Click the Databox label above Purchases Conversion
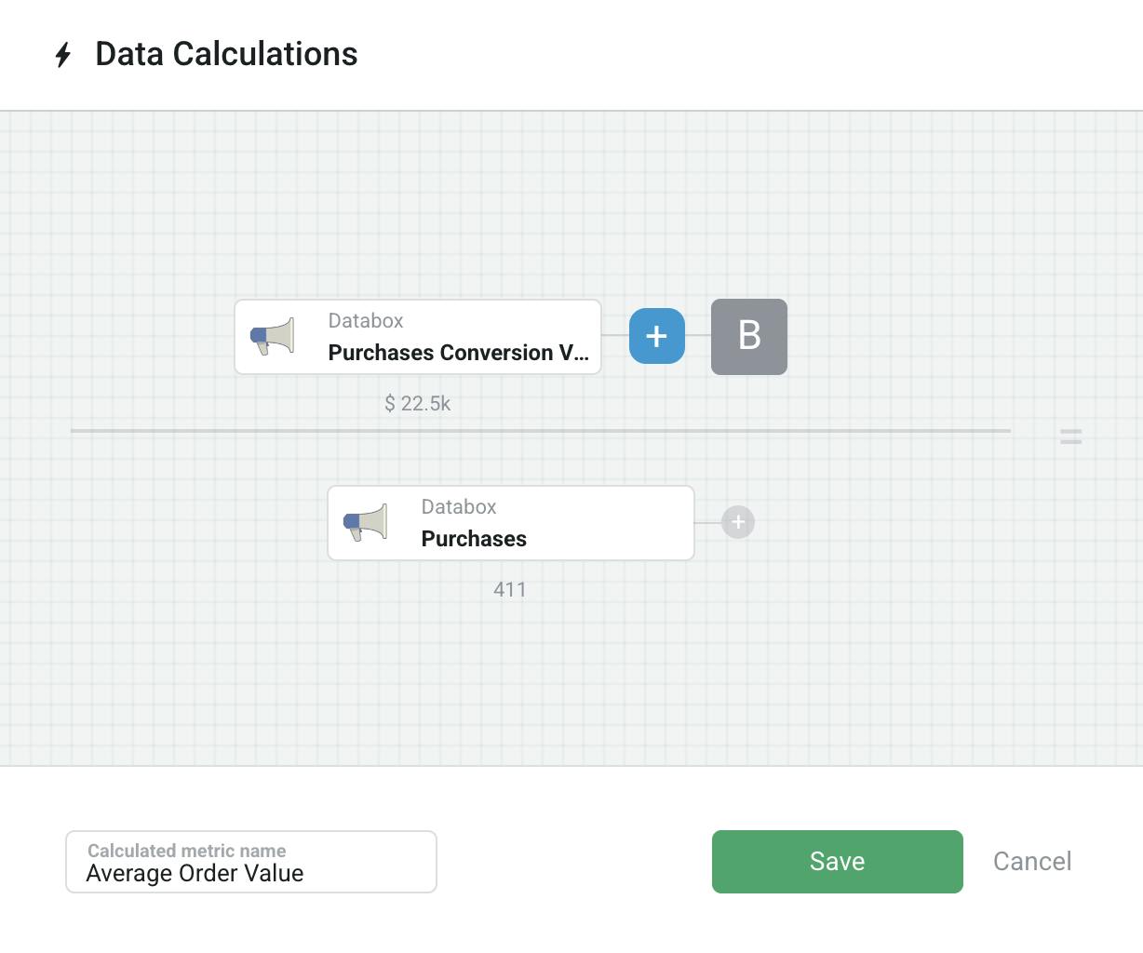Image resolution: width=1143 pixels, height=953 pixels. click(366, 321)
